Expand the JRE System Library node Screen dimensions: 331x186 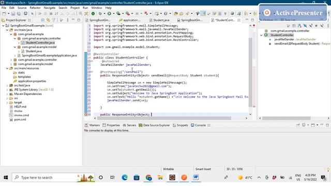point(7,89)
